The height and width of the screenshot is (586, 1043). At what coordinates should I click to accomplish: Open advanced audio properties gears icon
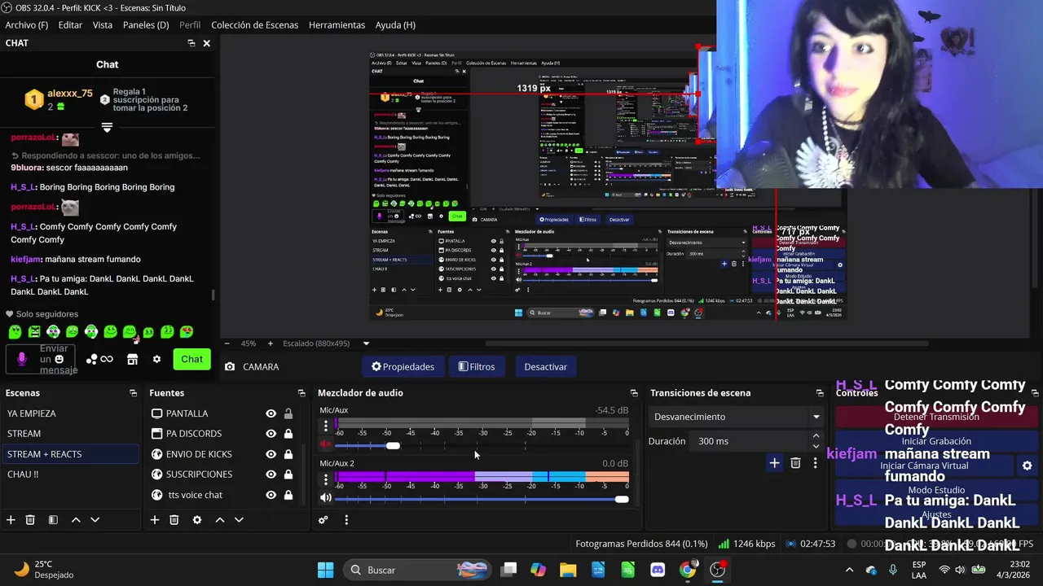point(323,519)
